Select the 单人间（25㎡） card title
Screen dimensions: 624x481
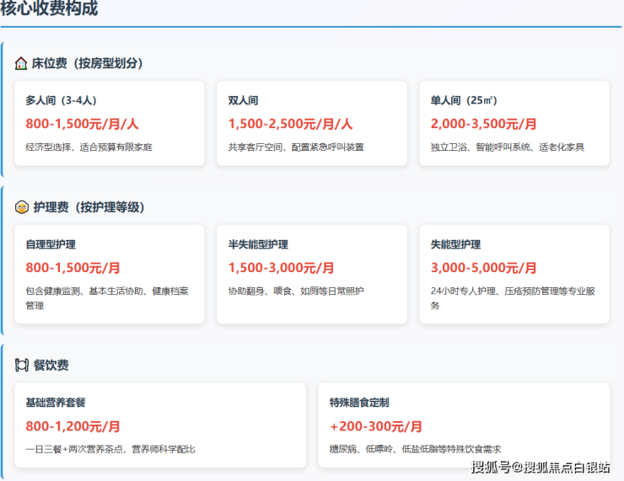(463, 100)
